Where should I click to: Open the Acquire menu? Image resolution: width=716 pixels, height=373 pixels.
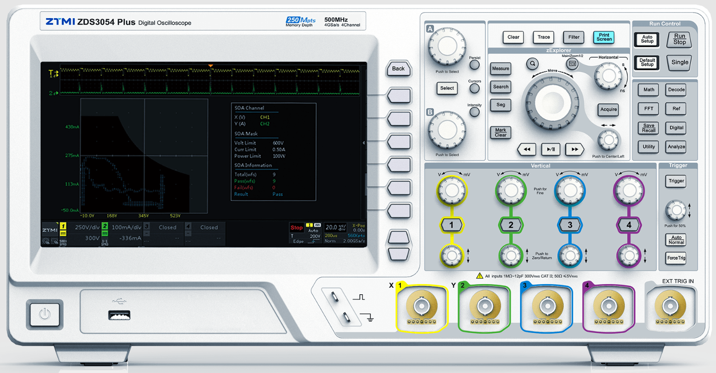608,109
